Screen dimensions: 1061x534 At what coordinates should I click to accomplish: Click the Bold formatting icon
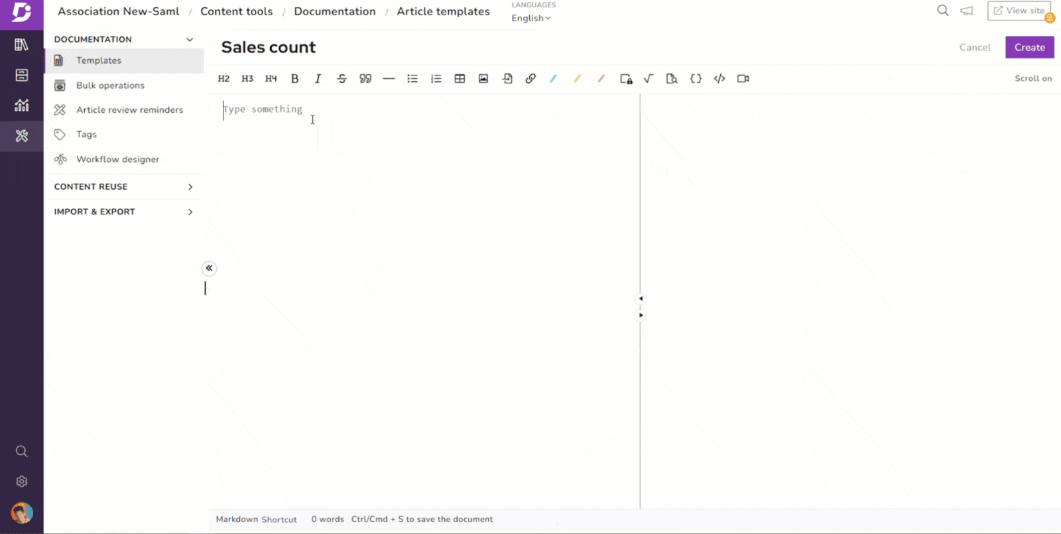[294, 78]
